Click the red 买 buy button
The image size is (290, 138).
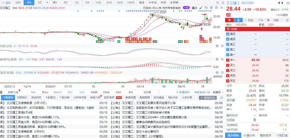230,20
